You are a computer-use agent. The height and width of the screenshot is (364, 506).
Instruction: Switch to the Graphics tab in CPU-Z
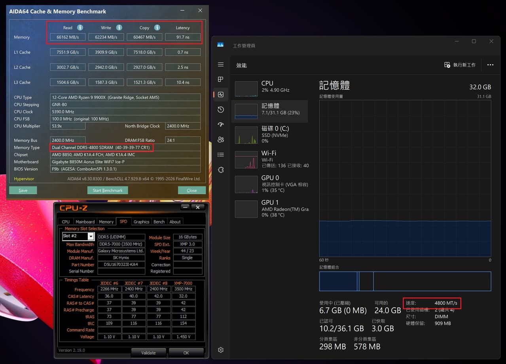(141, 222)
